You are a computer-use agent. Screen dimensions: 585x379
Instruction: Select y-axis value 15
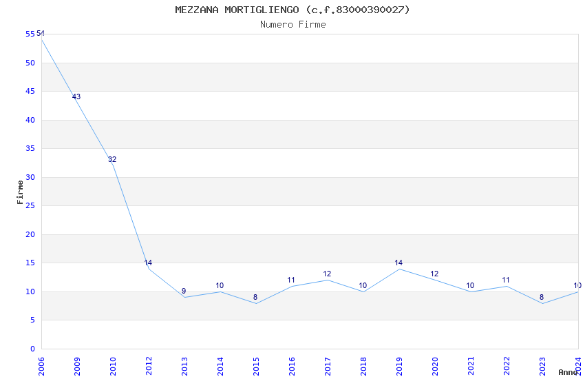pyautogui.click(x=30, y=263)
